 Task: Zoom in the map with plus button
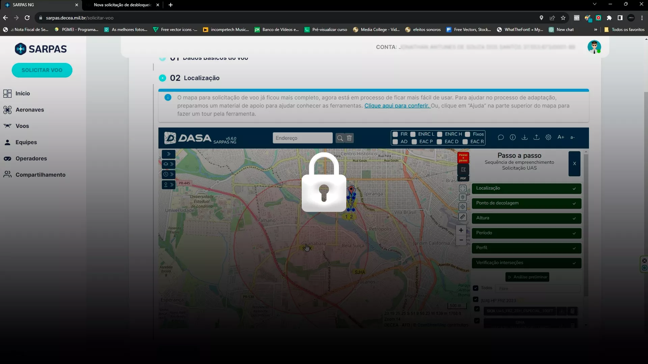461,230
